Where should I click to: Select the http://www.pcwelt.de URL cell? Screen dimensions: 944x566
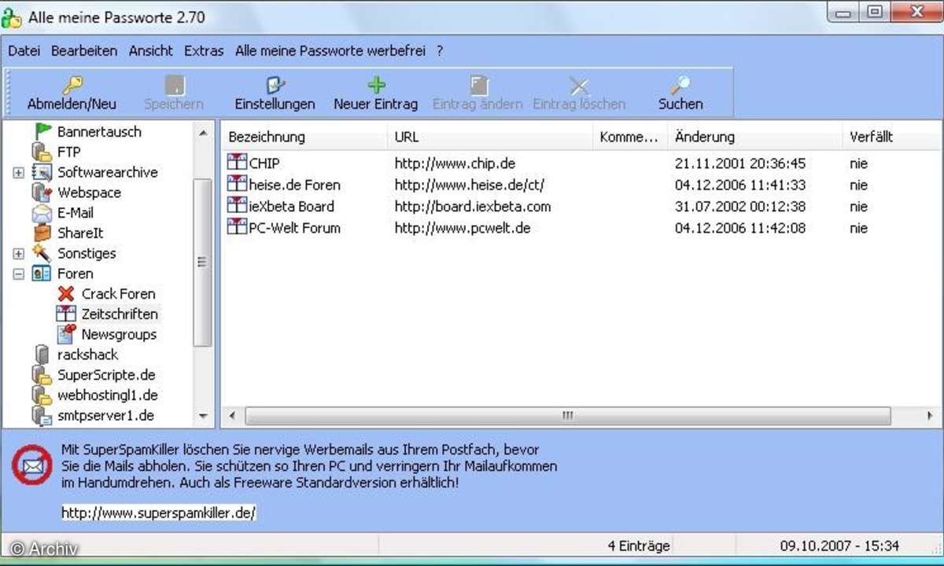[463, 228]
